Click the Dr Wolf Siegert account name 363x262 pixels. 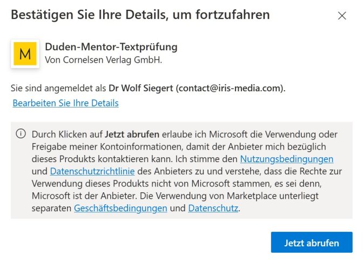pos(141,88)
